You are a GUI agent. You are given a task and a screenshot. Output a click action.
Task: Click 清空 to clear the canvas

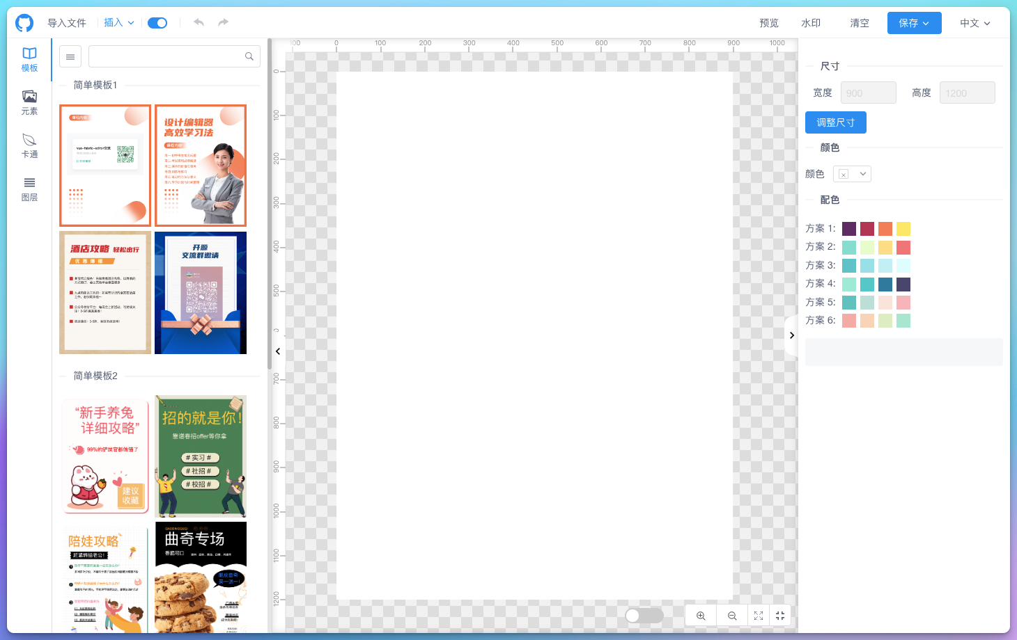coord(859,22)
